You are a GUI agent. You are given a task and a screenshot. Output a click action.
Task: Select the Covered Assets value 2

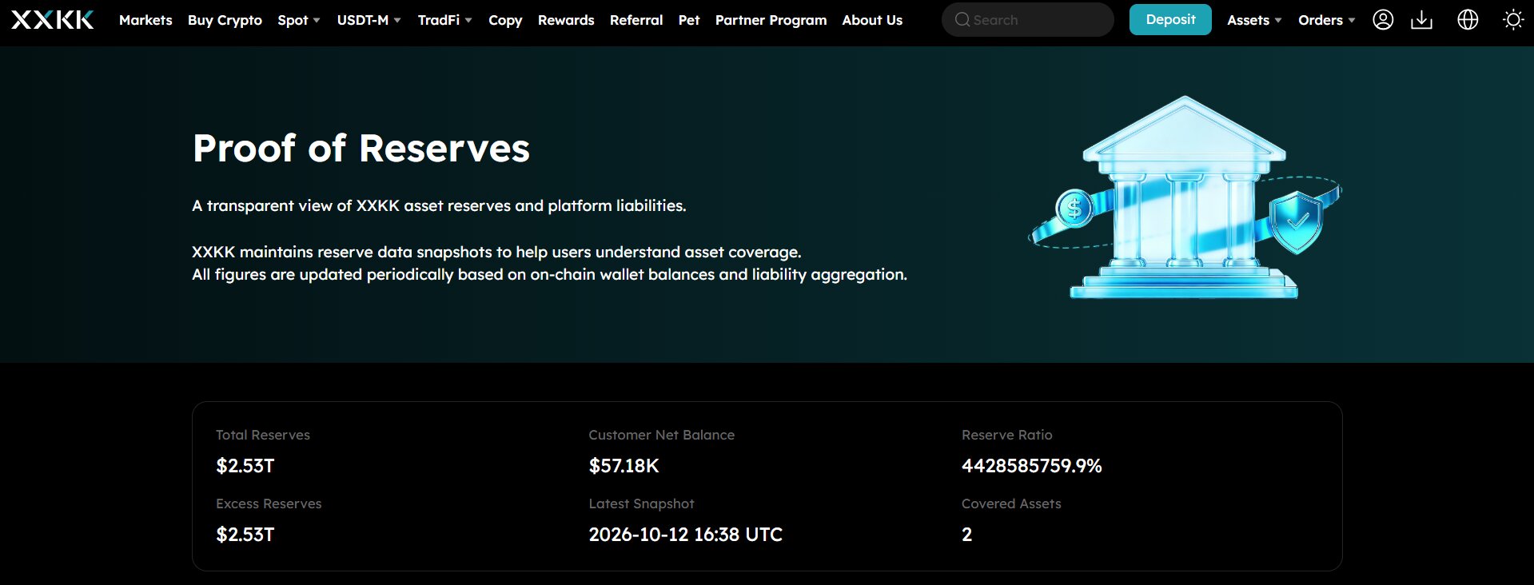coord(966,535)
